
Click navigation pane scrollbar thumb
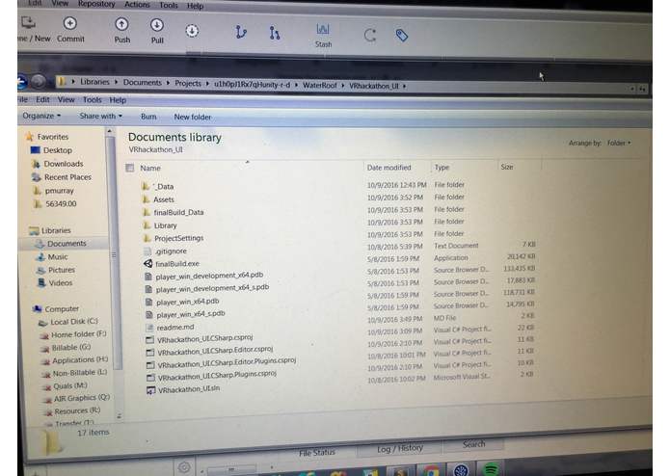click(114, 252)
